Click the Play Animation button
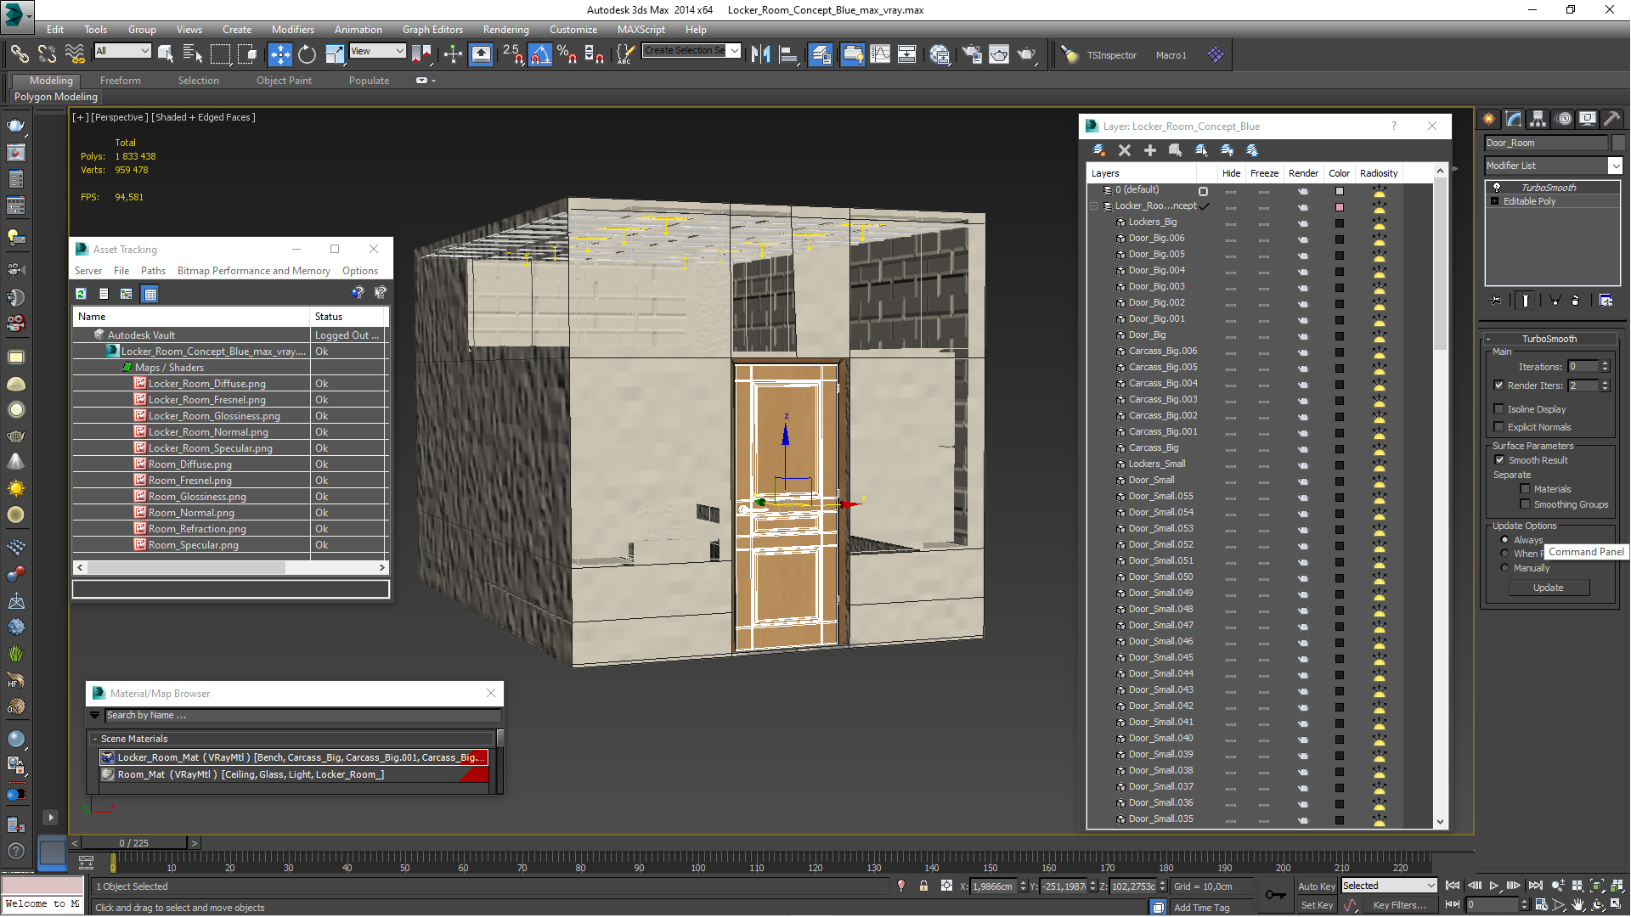The image size is (1631, 917). tap(1494, 886)
